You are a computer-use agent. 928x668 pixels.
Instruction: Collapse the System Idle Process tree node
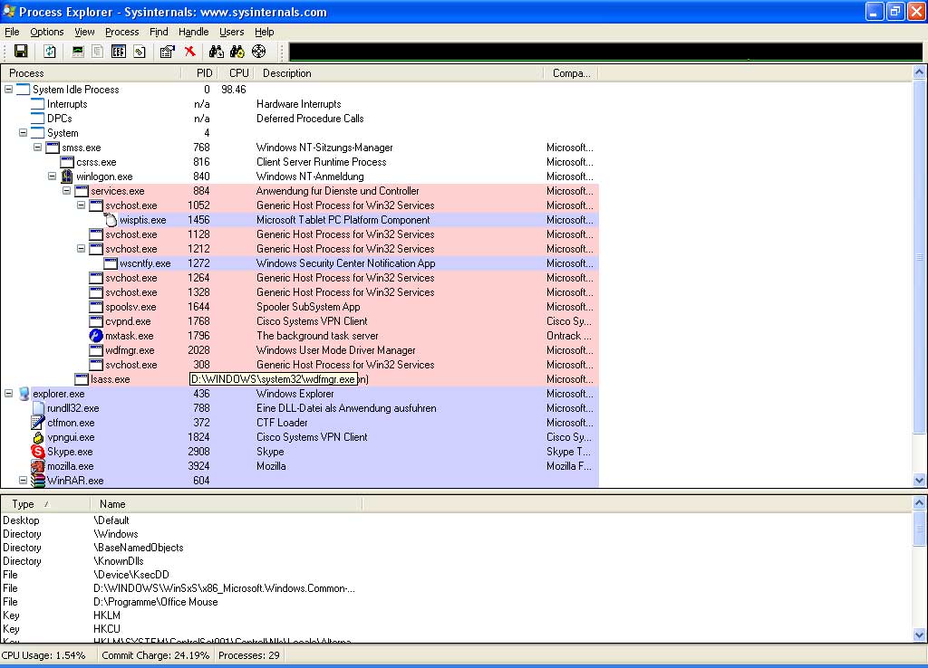[9, 90]
